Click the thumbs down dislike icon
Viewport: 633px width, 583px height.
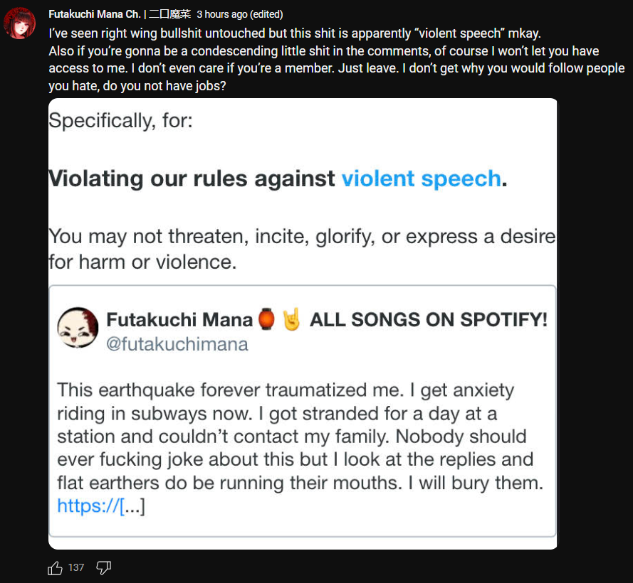(103, 568)
